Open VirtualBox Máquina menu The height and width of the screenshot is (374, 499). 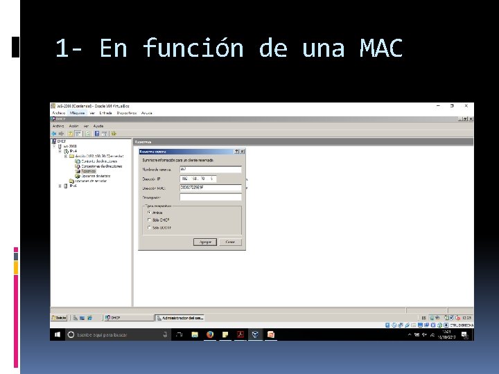click(78, 113)
